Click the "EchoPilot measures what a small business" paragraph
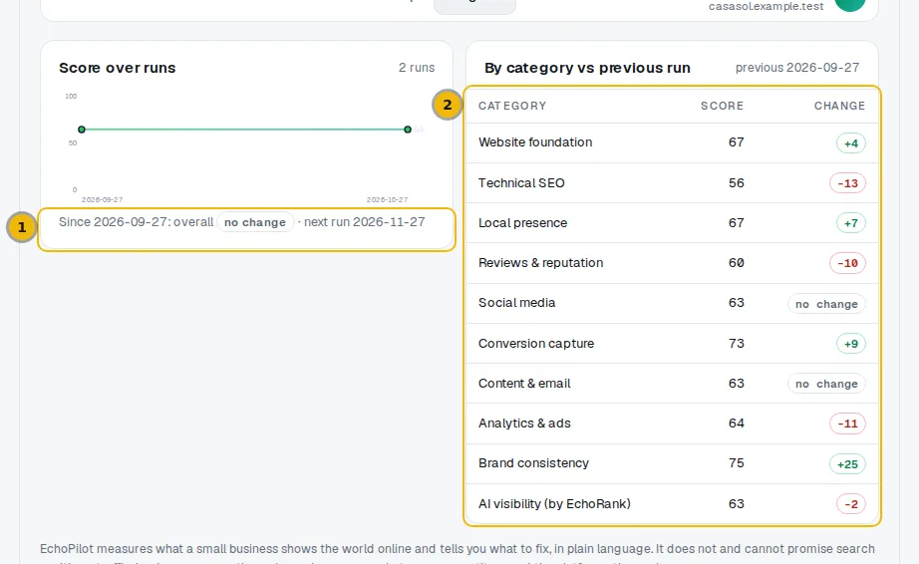This screenshot has width=919, height=564. (458, 555)
